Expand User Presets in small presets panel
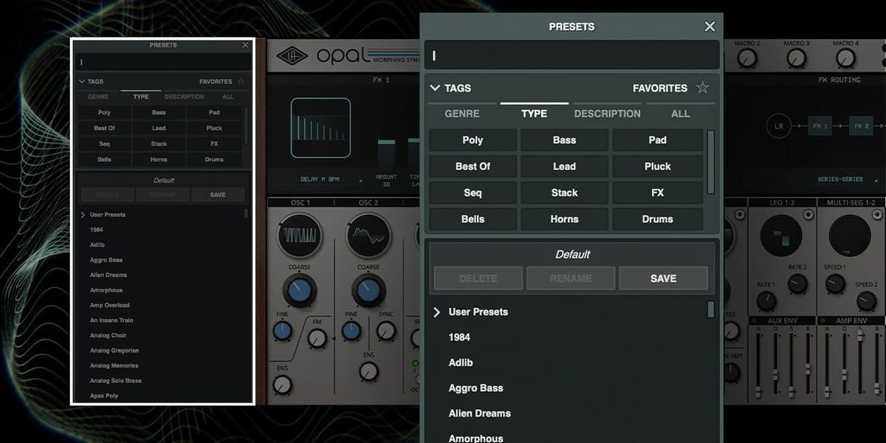This screenshot has height=443, width=886. point(83,215)
